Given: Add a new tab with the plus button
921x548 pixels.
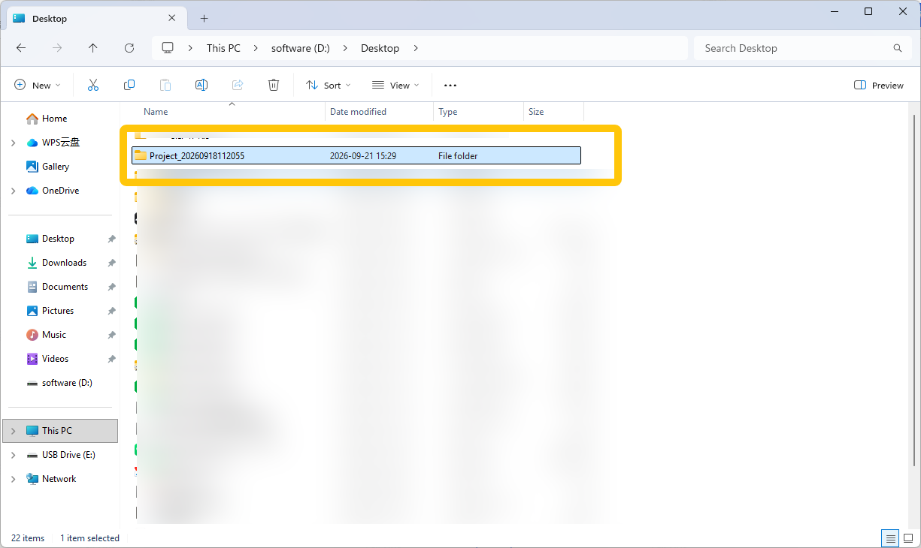Looking at the screenshot, I should 204,19.
